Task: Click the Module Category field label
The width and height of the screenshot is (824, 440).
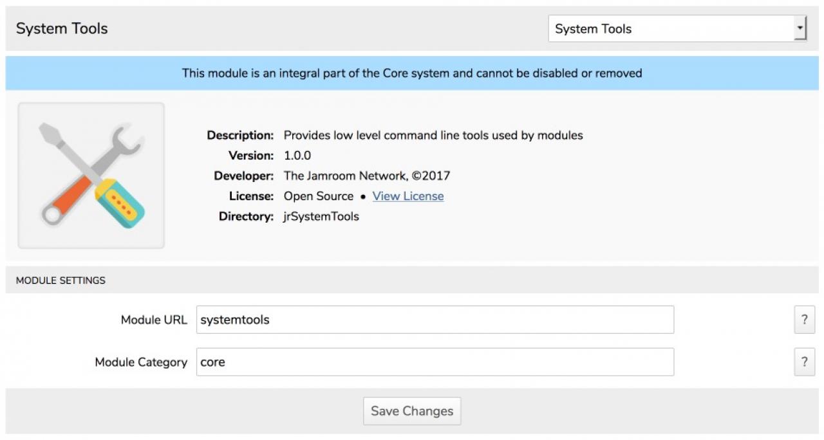Action: pyautogui.click(x=141, y=362)
